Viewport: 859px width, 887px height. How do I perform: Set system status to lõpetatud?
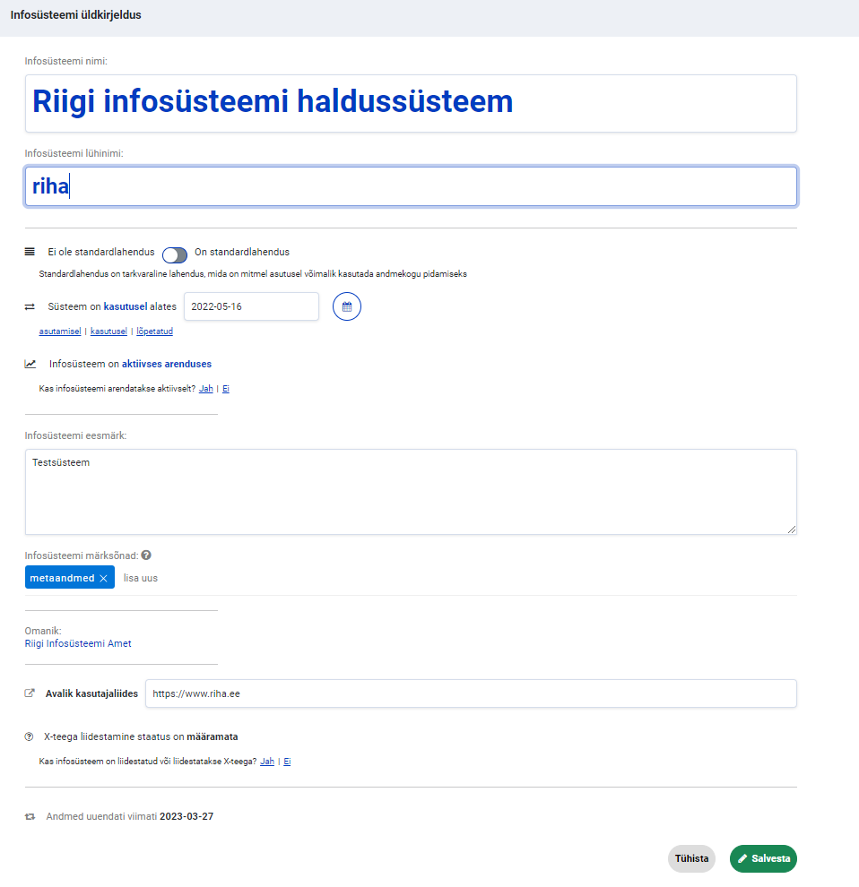point(154,332)
